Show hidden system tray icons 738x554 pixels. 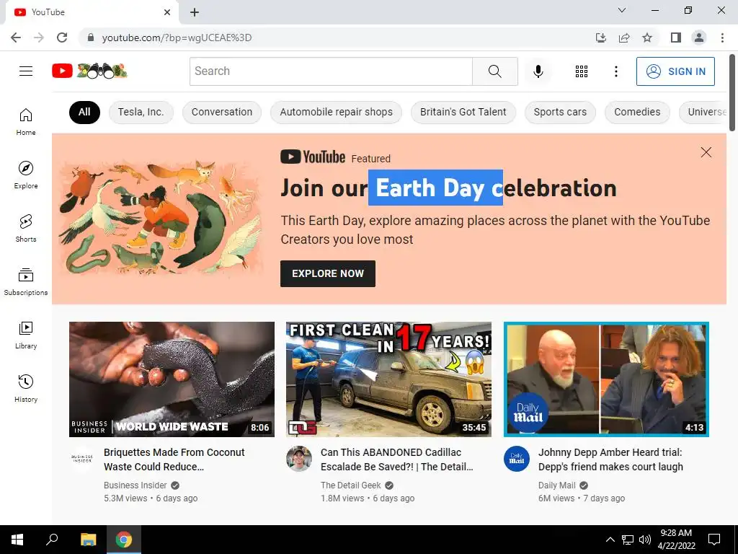tap(610, 540)
